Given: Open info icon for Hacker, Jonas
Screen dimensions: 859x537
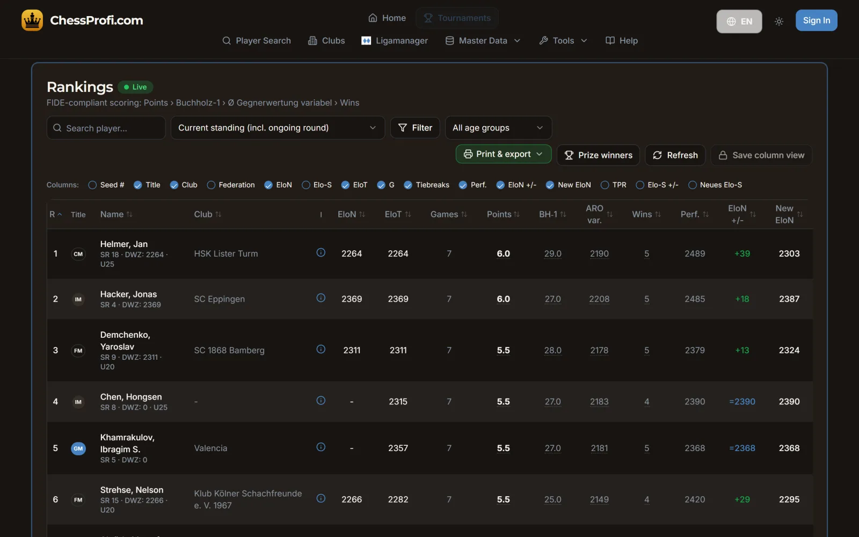Looking at the screenshot, I should coord(321,298).
